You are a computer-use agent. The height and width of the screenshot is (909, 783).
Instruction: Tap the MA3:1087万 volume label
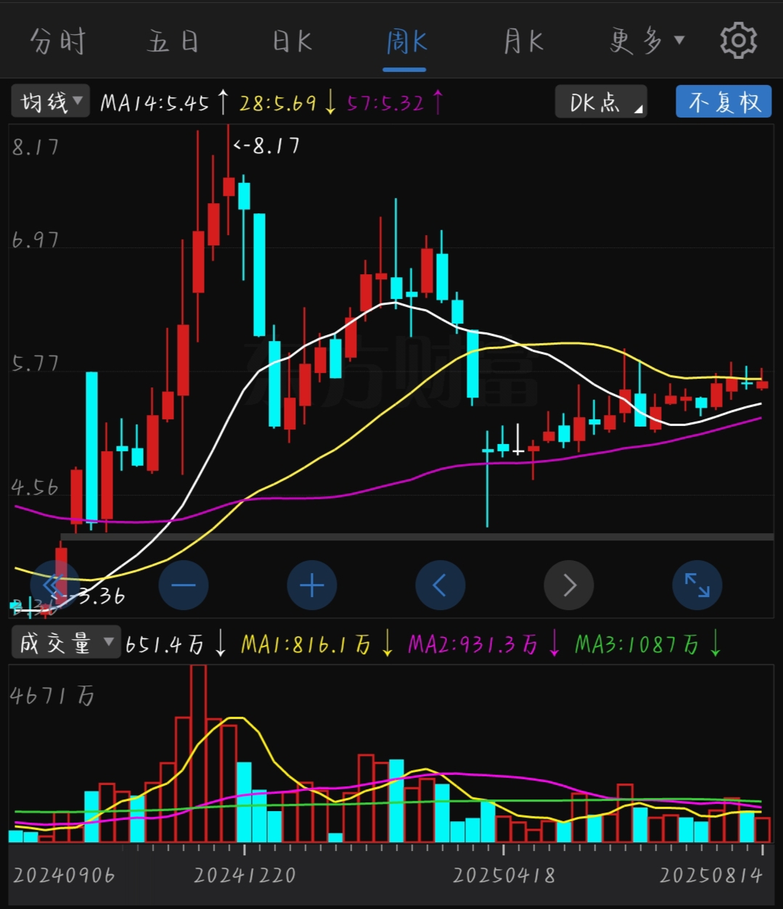(637, 644)
